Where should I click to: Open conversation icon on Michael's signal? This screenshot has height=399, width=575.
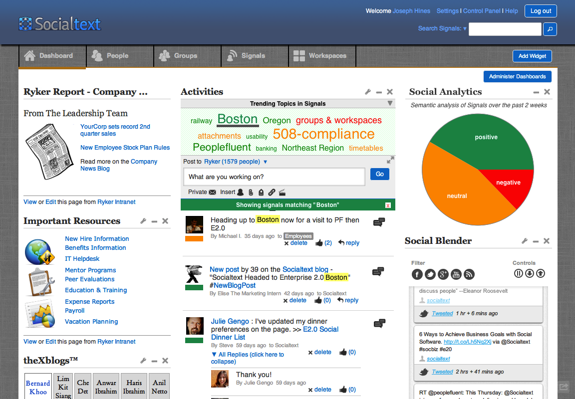[379, 222]
